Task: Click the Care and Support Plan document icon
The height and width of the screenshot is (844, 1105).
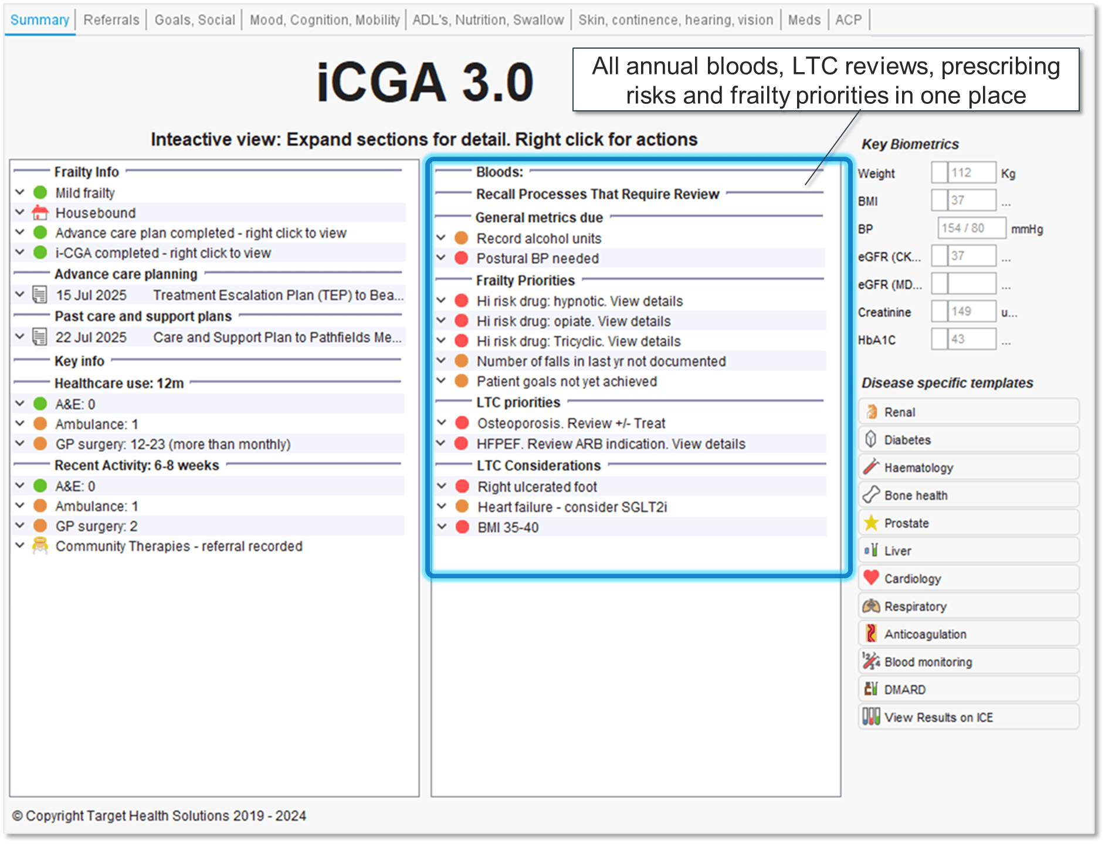Action: coord(40,337)
